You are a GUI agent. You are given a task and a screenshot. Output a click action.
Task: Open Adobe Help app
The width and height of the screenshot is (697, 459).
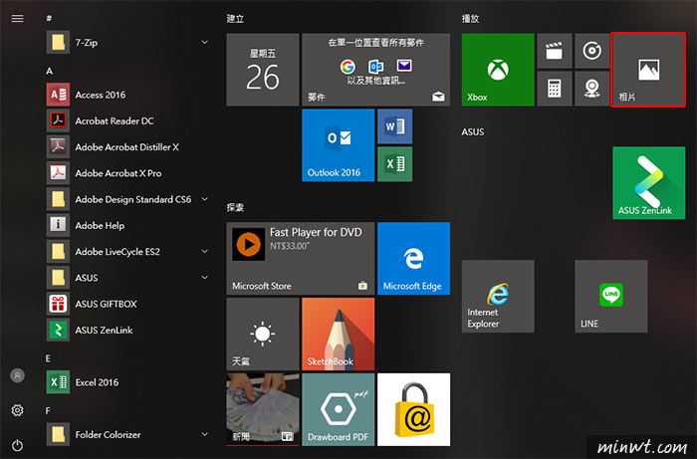coord(126,225)
